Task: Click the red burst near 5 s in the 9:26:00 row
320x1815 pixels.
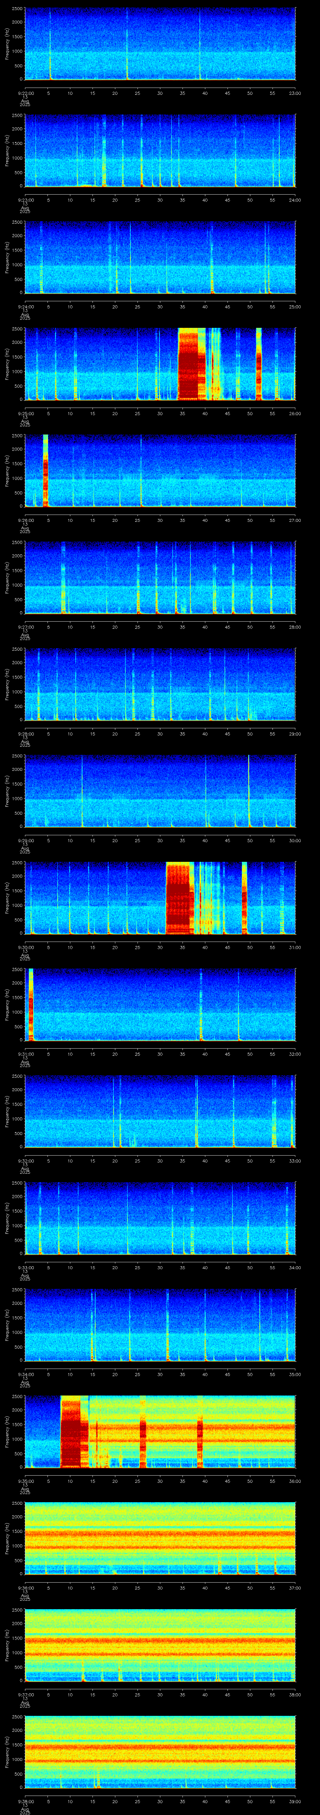Action: [x=46, y=471]
